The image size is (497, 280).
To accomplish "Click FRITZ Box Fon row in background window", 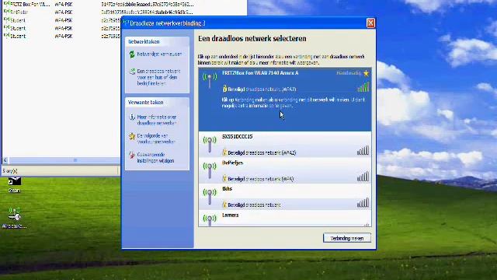I will click(x=99, y=4).
